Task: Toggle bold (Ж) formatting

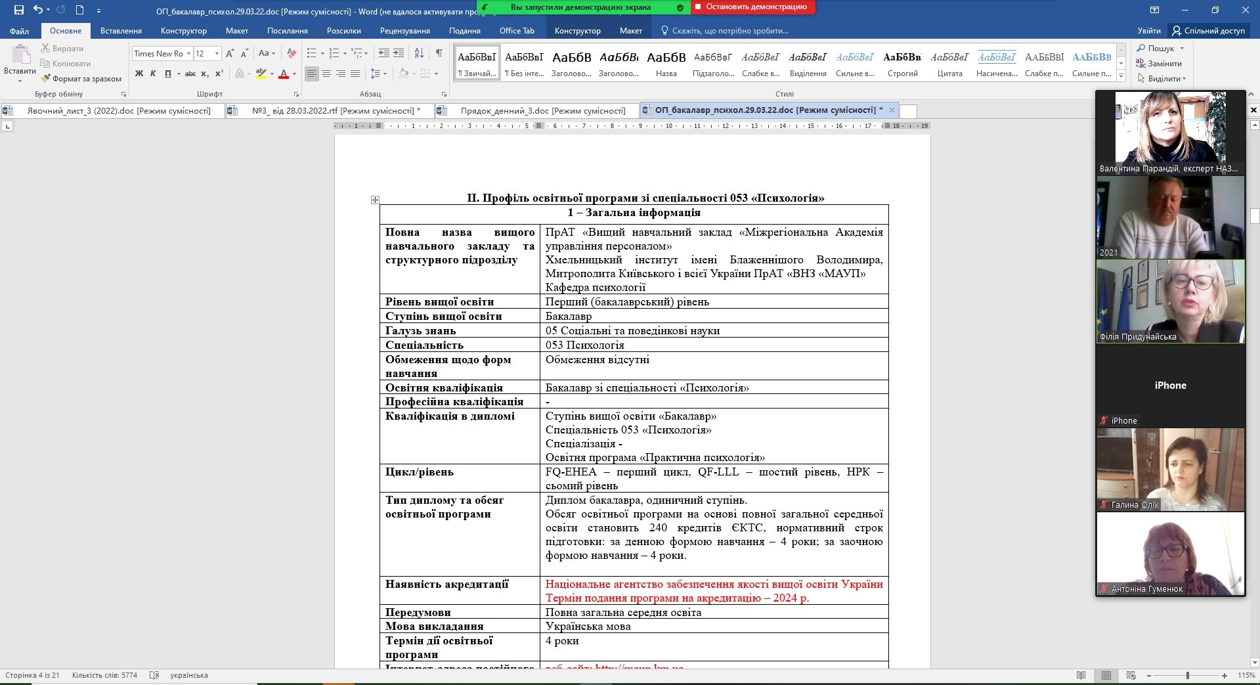Action: [x=139, y=74]
